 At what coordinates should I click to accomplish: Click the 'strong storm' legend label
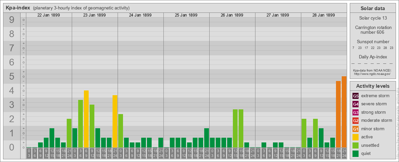pos(373,112)
